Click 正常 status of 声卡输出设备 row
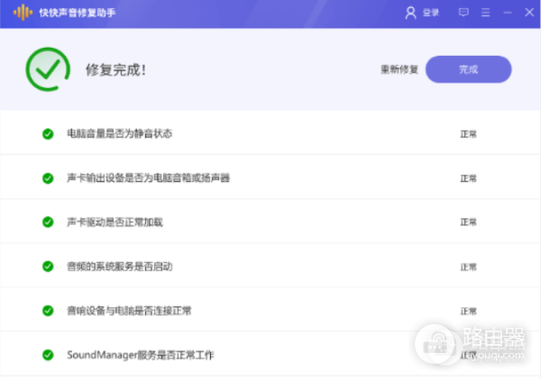This screenshot has height=380, width=541. (x=468, y=178)
